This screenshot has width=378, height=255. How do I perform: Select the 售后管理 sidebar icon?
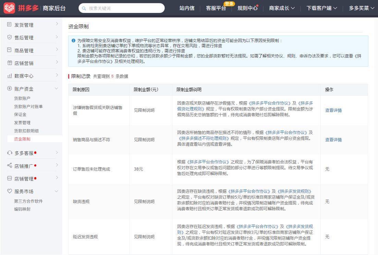coord(9,37)
